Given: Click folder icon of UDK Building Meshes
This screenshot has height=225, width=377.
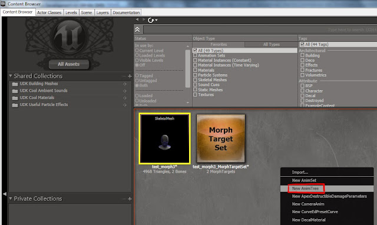Looking at the screenshot, I should (15, 84).
